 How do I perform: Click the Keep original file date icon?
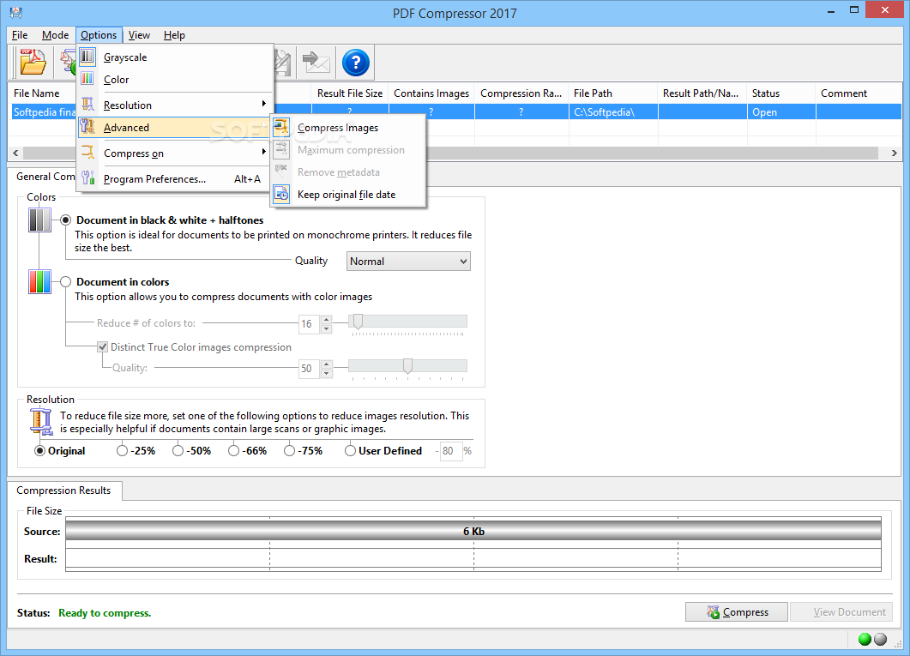click(281, 195)
